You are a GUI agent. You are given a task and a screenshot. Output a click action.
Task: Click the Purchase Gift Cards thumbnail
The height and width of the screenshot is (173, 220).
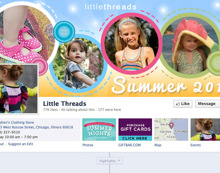[135, 130]
